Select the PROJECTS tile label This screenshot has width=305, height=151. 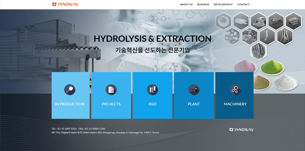coord(111,104)
